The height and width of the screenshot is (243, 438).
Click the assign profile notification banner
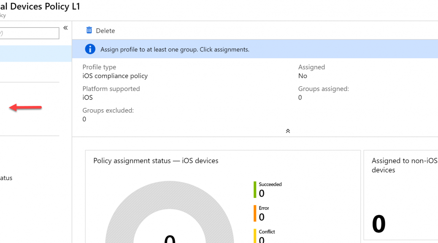tap(255, 49)
